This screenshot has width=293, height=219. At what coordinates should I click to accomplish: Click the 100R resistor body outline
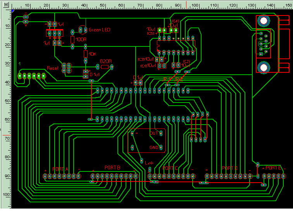72,39
